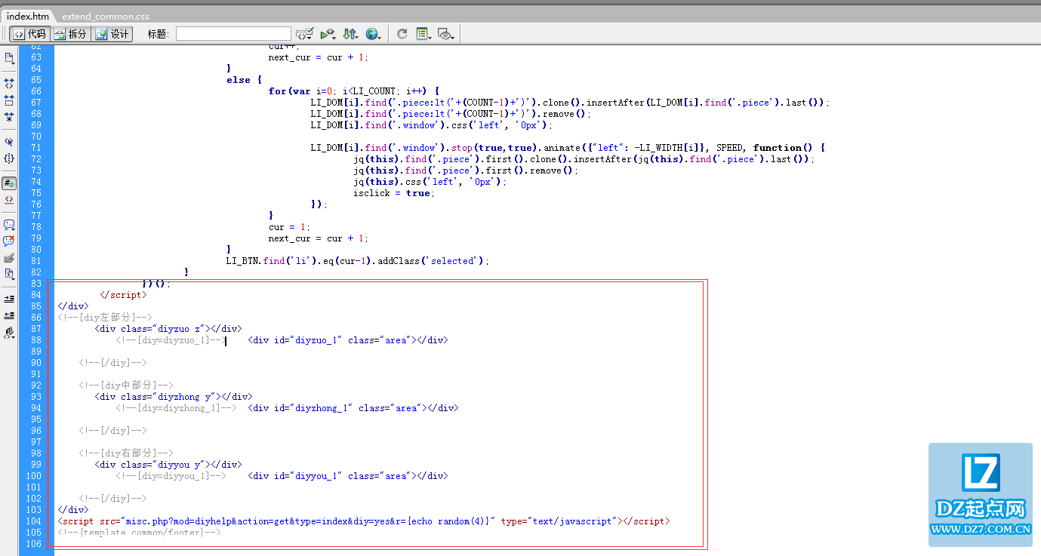
Task: Open the extend_common.css tab
Action: tap(105, 16)
